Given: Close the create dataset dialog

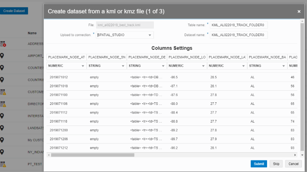Looking at the screenshot, I should pyautogui.click(x=299, y=12).
